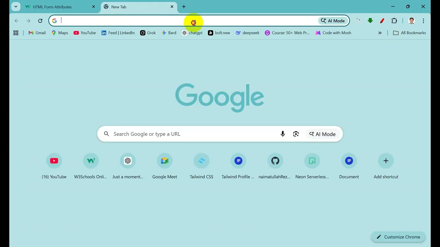Open Chrome's three-dot menu

[423, 21]
